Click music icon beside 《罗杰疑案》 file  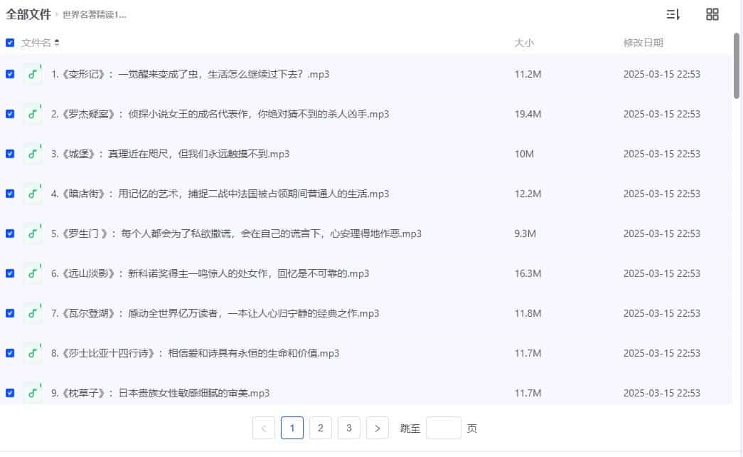[x=33, y=114]
